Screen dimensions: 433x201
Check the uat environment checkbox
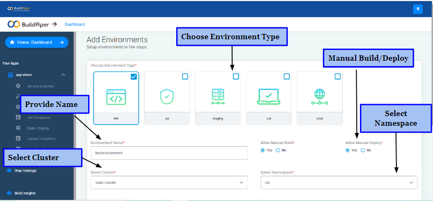coord(287,76)
